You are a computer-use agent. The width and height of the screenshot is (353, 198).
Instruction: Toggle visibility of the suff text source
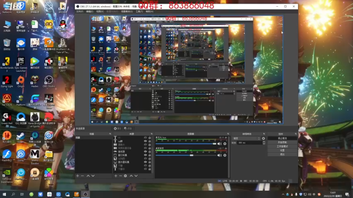coord(145,141)
